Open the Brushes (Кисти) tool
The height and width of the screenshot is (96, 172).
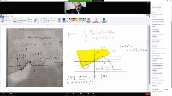[x=35, y=19]
